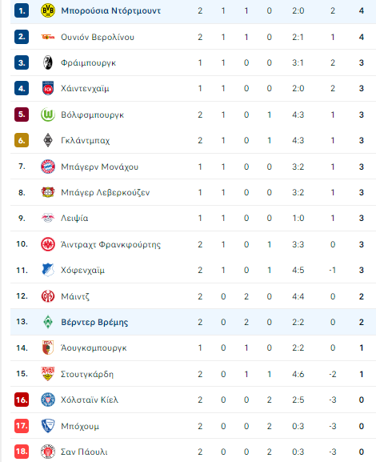Click the Heidenheim FCH crest
Viewport: 376px width, 462px height.
pyautogui.click(x=48, y=88)
